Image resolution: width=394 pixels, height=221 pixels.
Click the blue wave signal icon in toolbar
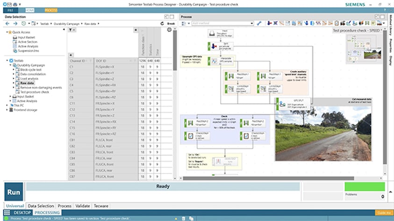click(x=318, y=23)
